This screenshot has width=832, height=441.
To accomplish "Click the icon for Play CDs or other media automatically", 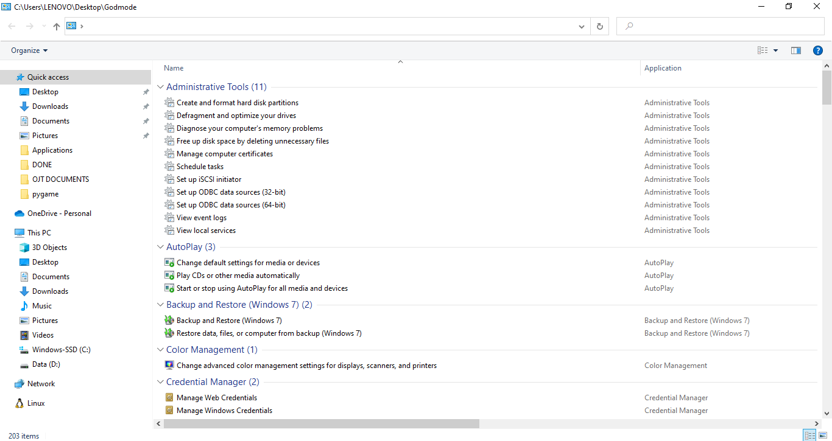I will (x=169, y=276).
